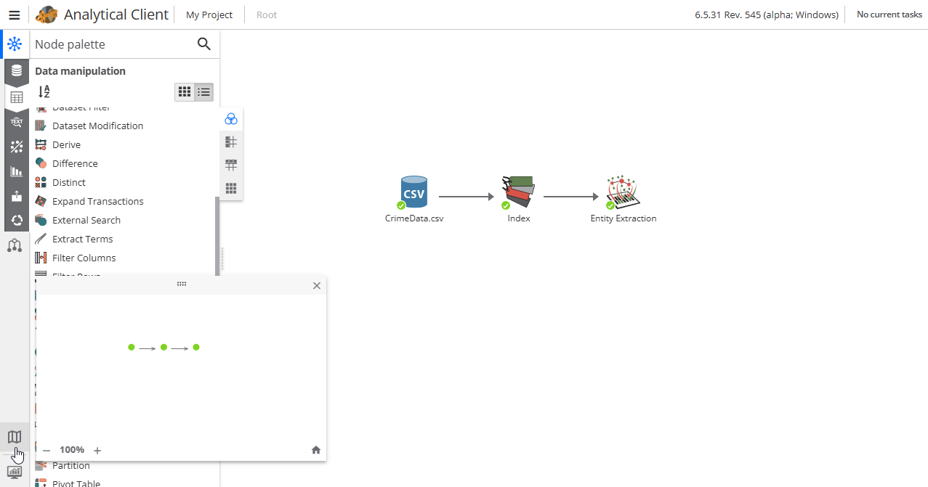Open the hamburger main menu
The width and height of the screenshot is (928, 487).
pos(14,15)
